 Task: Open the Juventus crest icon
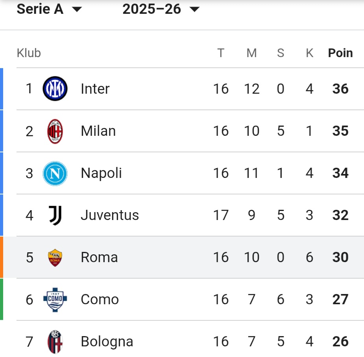[x=55, y=215]
